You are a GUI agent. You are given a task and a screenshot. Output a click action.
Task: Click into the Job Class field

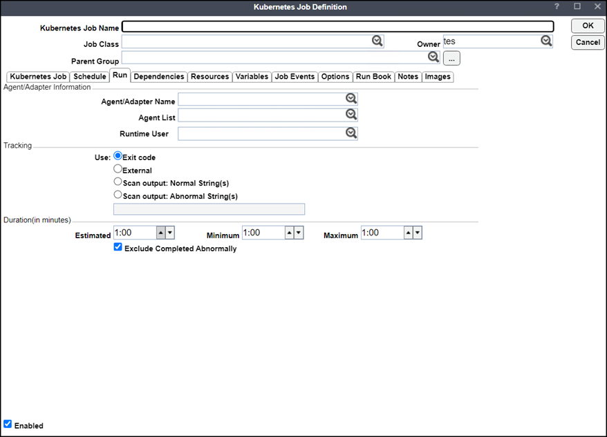(x=253, y=41)
